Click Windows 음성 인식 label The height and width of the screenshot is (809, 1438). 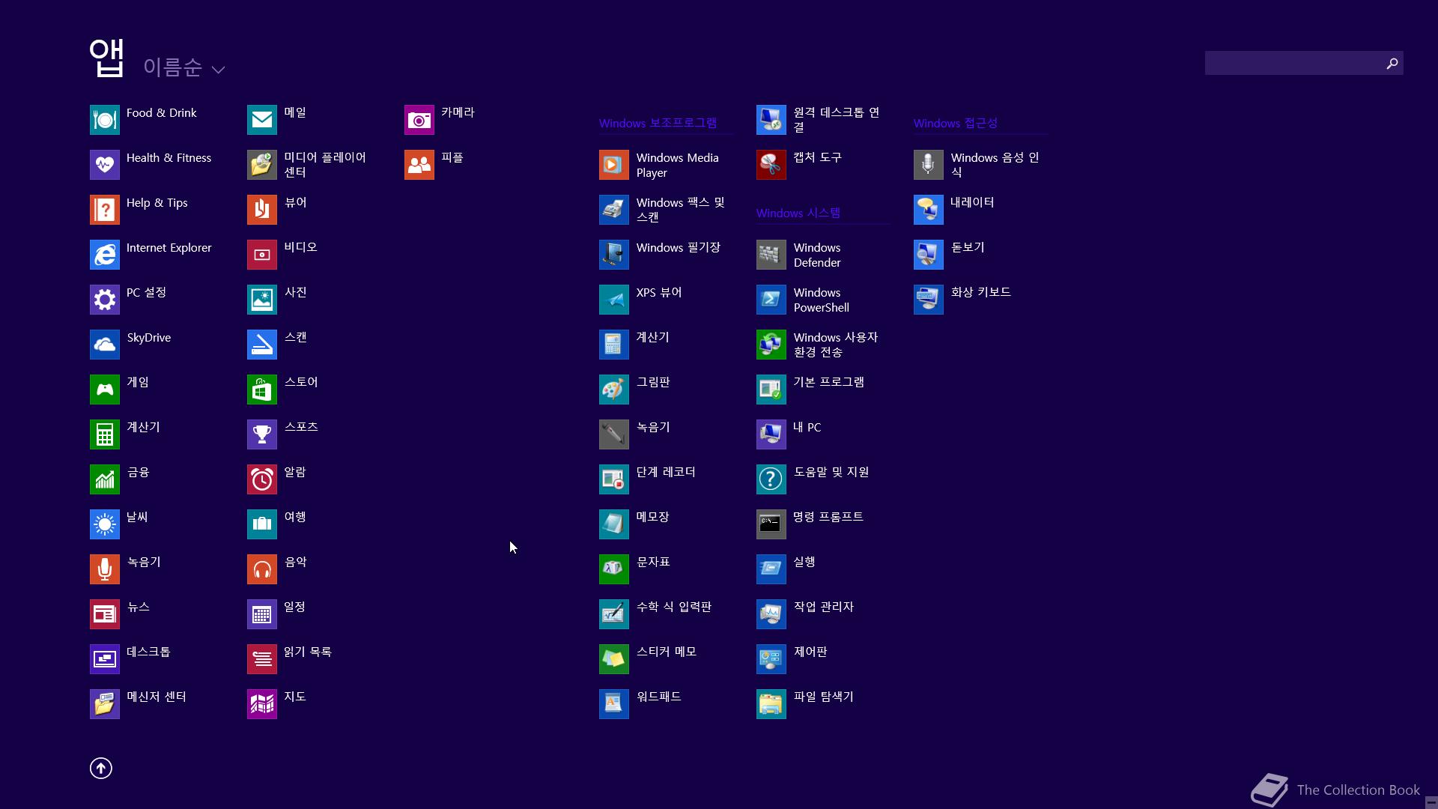click(x=995, y=164)
